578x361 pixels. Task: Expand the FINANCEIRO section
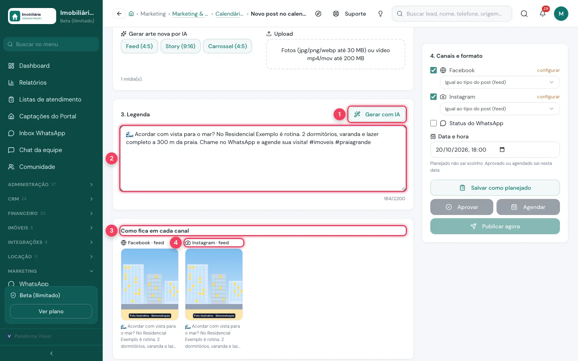coord(51,213)
